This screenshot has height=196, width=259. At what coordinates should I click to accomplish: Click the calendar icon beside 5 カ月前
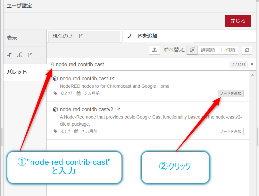[79, 94]
